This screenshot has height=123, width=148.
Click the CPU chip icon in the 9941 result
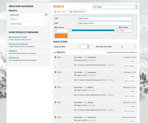tap(75, 105)
